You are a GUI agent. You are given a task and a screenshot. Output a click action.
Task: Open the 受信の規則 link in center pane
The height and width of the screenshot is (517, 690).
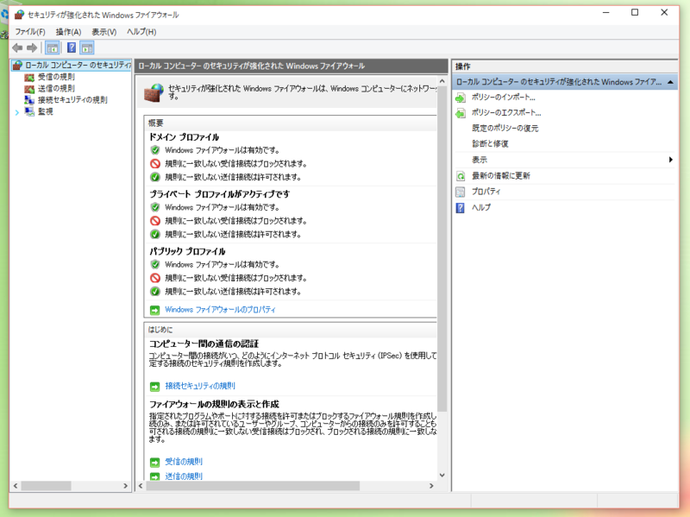pyautogui.click(x=184, y=462)
